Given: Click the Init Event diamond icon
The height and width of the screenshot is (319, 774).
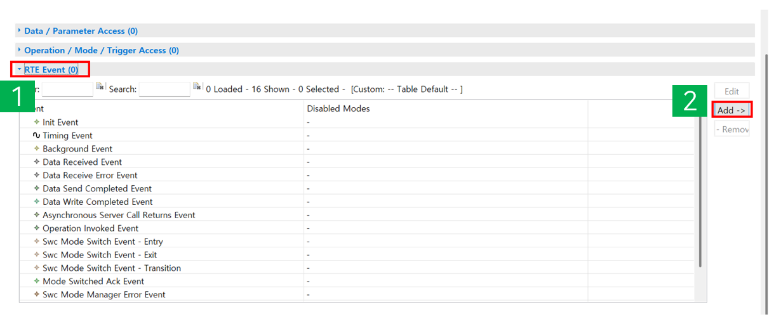Looking at the screenshot, I should [x=36, y=122].
